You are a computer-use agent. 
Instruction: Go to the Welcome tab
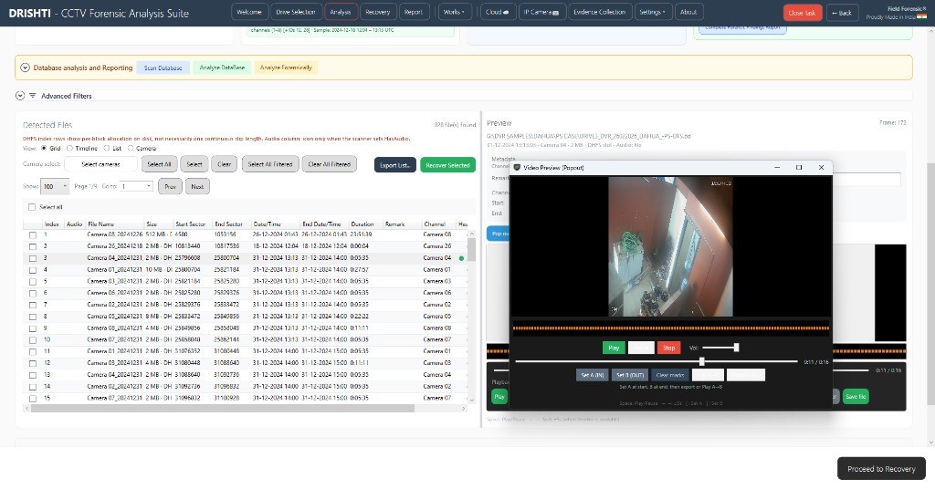click(248, 12)
